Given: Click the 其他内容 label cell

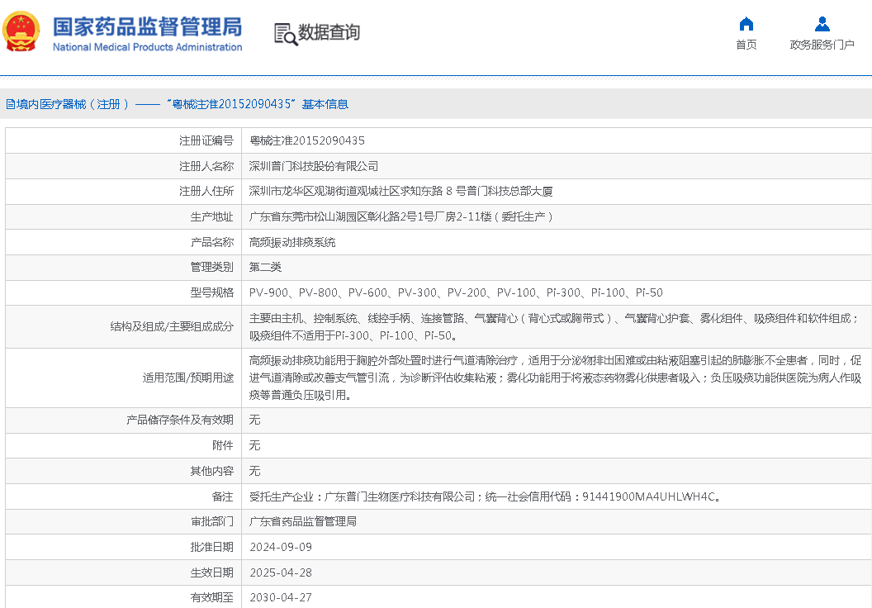Looking at the screenshot, I should 124,471.
